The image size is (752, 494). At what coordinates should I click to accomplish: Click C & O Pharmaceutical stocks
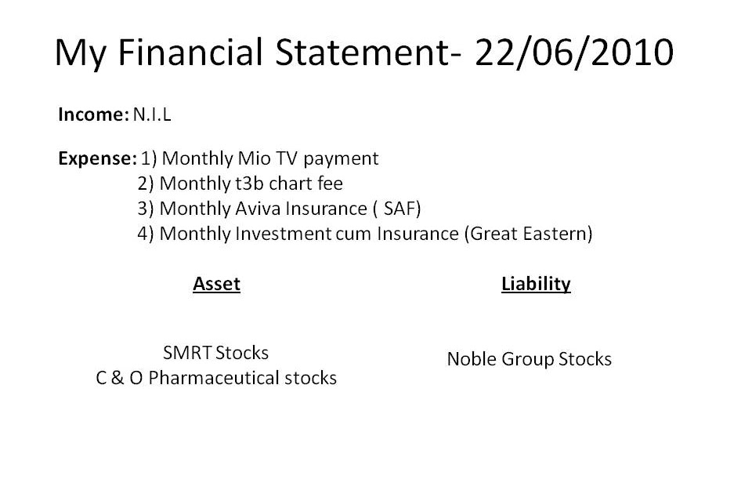click(x=216, y=378)
